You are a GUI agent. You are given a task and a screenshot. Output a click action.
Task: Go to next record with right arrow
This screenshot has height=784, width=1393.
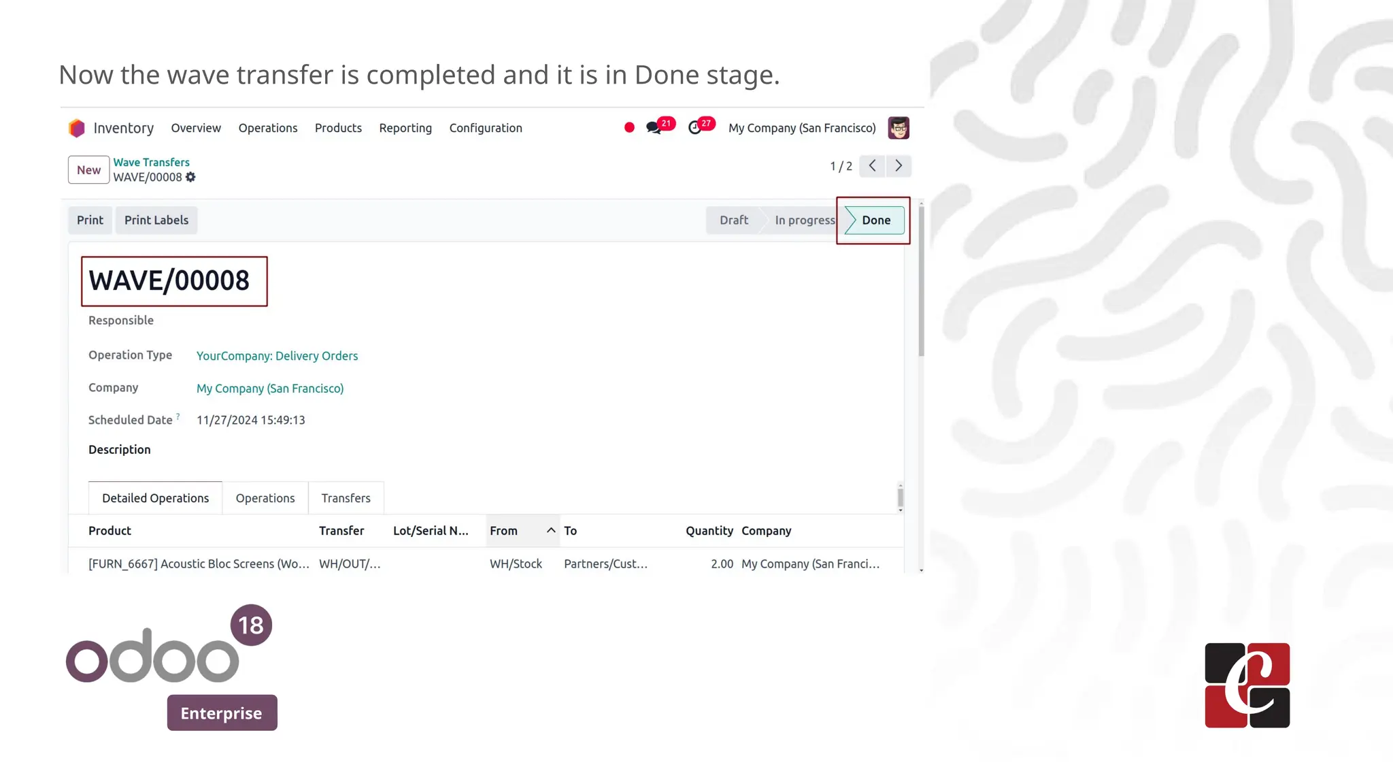click(x=899, y=166)
